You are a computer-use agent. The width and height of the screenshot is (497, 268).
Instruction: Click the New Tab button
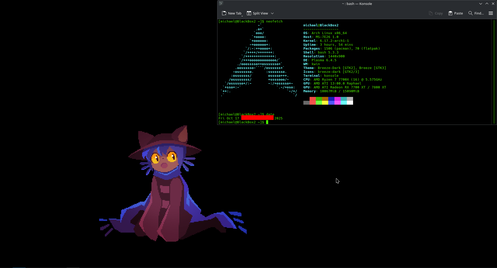[x=232, y=13]
